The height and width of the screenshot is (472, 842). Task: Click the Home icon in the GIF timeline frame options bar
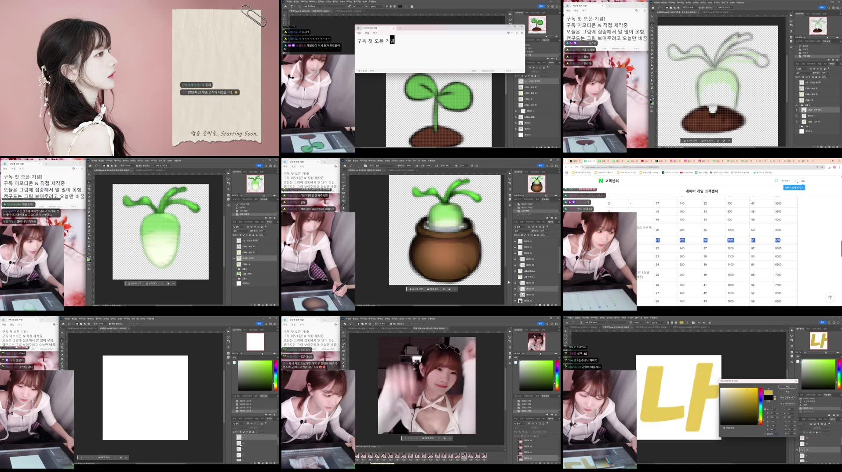tap(344, 324)
